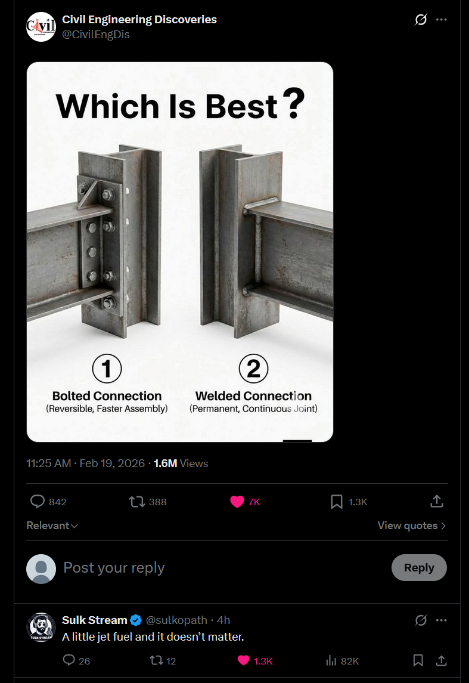Open Civil Engineering Discoveries profile avatar
The width and height of the screenshot is (469, 683).
(41, 27)
